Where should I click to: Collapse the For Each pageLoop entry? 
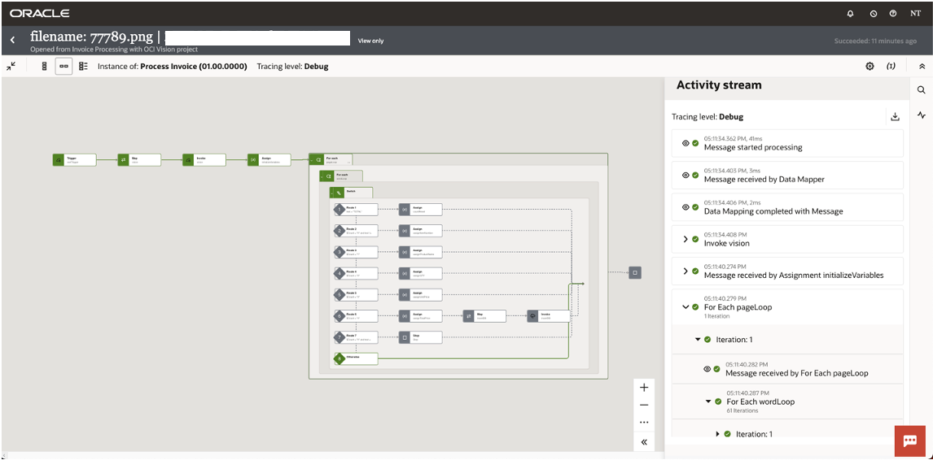click(x=686, y=307)
